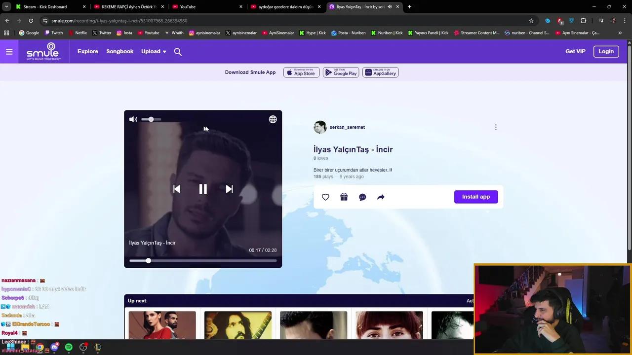Open Up next thumbnail with red-haired woman
The image size is (632, 355).
pos(389,325)
